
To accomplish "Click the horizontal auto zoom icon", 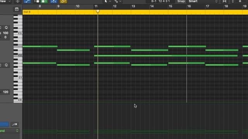I will coord(224,2).
